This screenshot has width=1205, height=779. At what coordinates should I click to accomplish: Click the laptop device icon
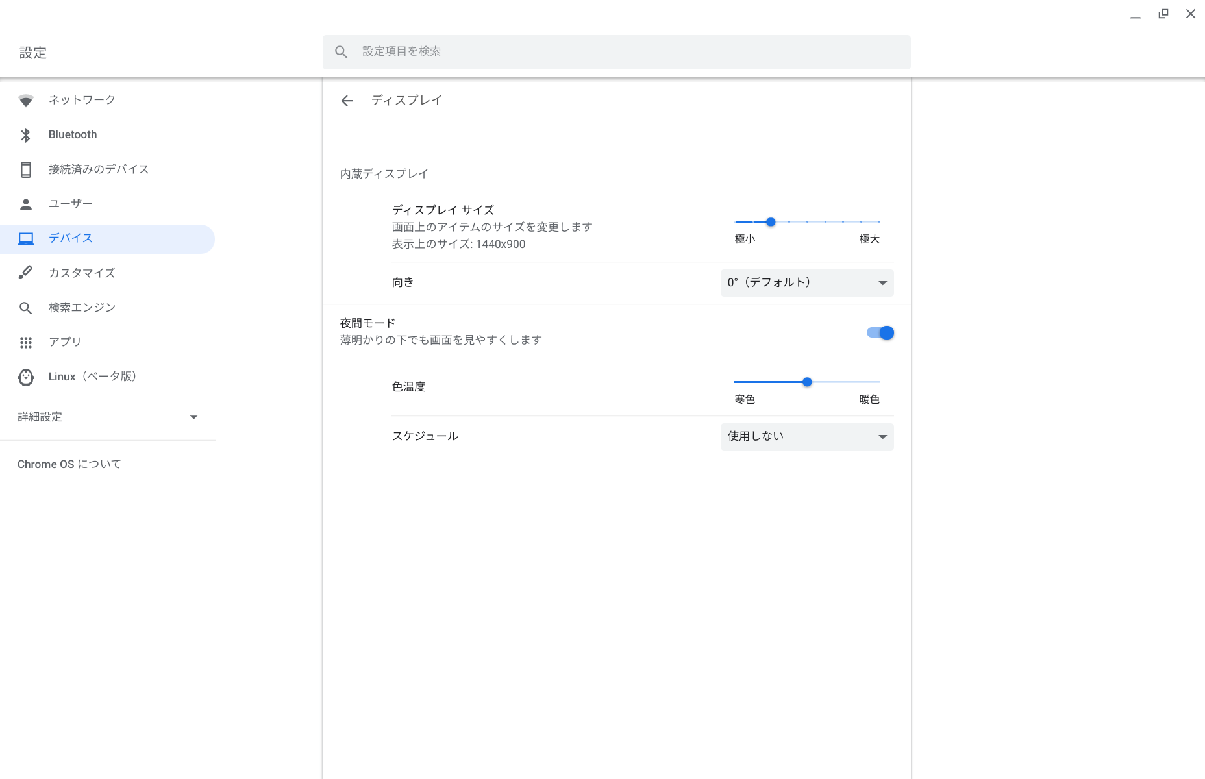pos(26,239)
